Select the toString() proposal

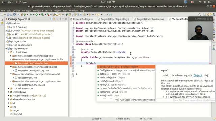coord(126,92)
